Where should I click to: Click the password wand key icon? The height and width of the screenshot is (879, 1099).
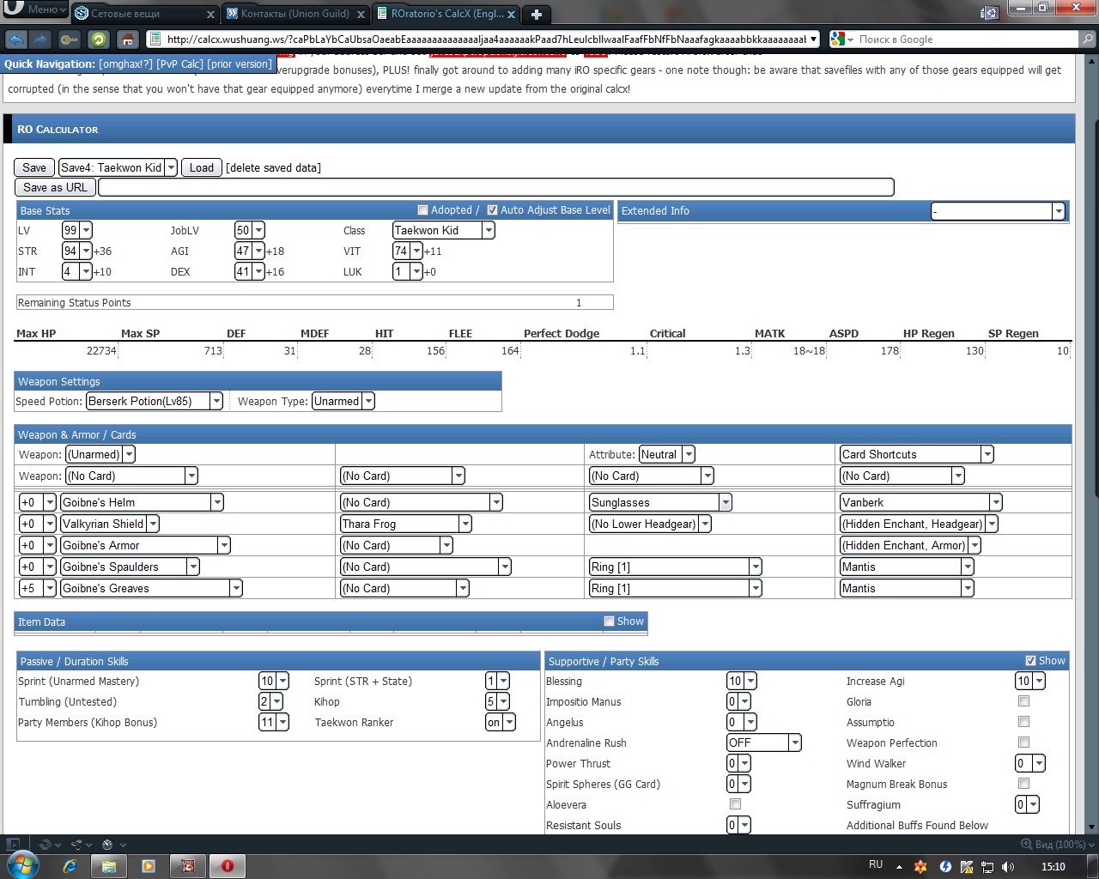click(70, 39)
